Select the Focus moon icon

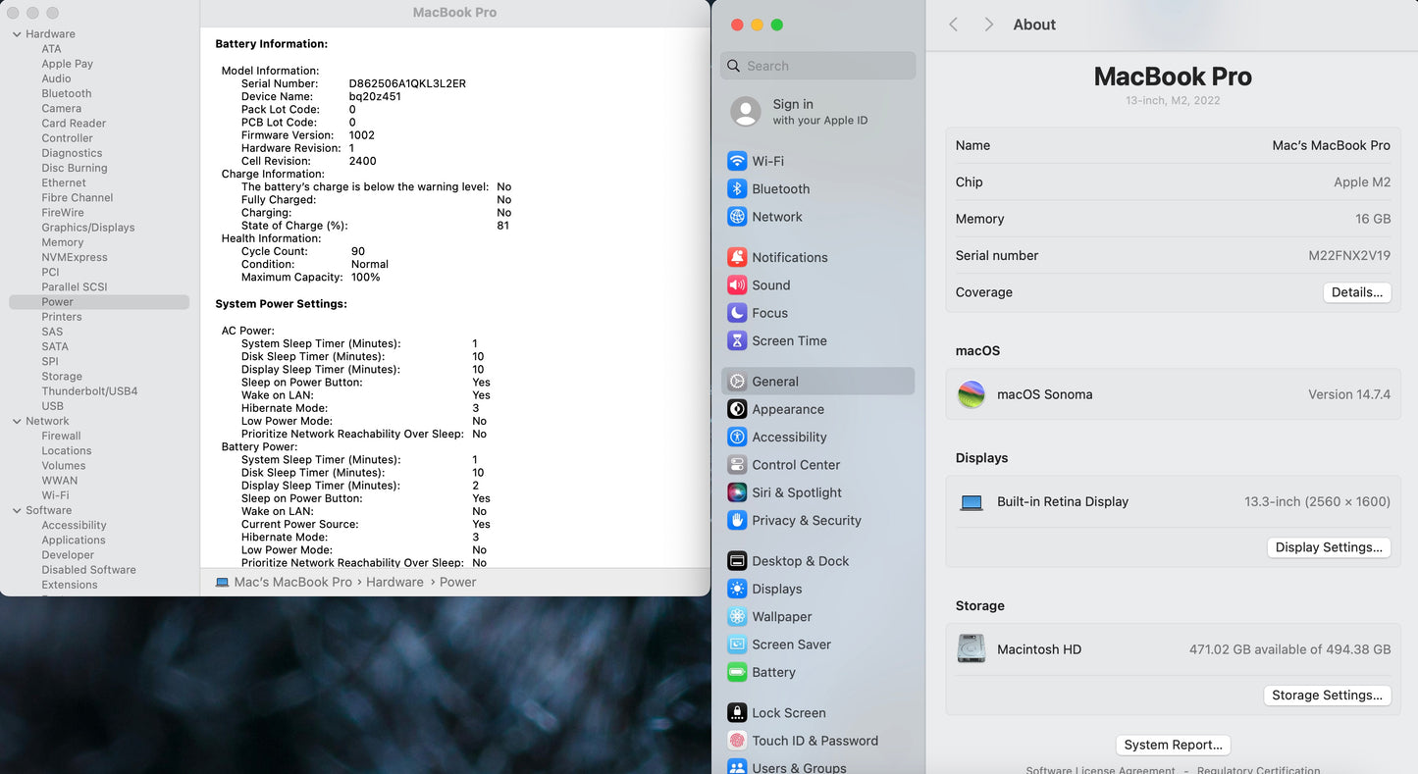click(737, 313)
